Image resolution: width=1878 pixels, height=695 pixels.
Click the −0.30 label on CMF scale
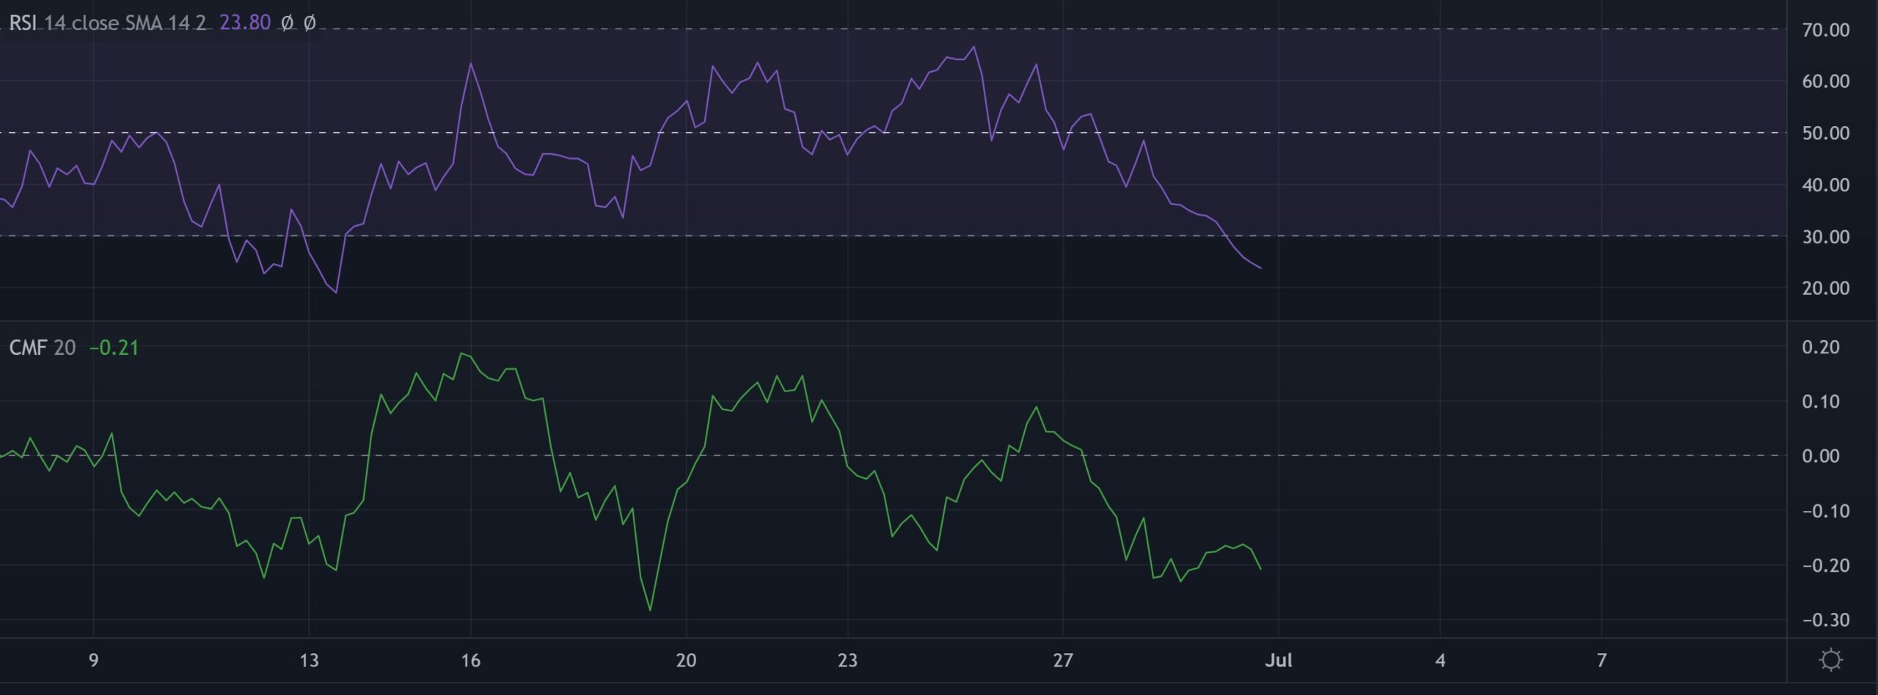(x=1825, y=620)
